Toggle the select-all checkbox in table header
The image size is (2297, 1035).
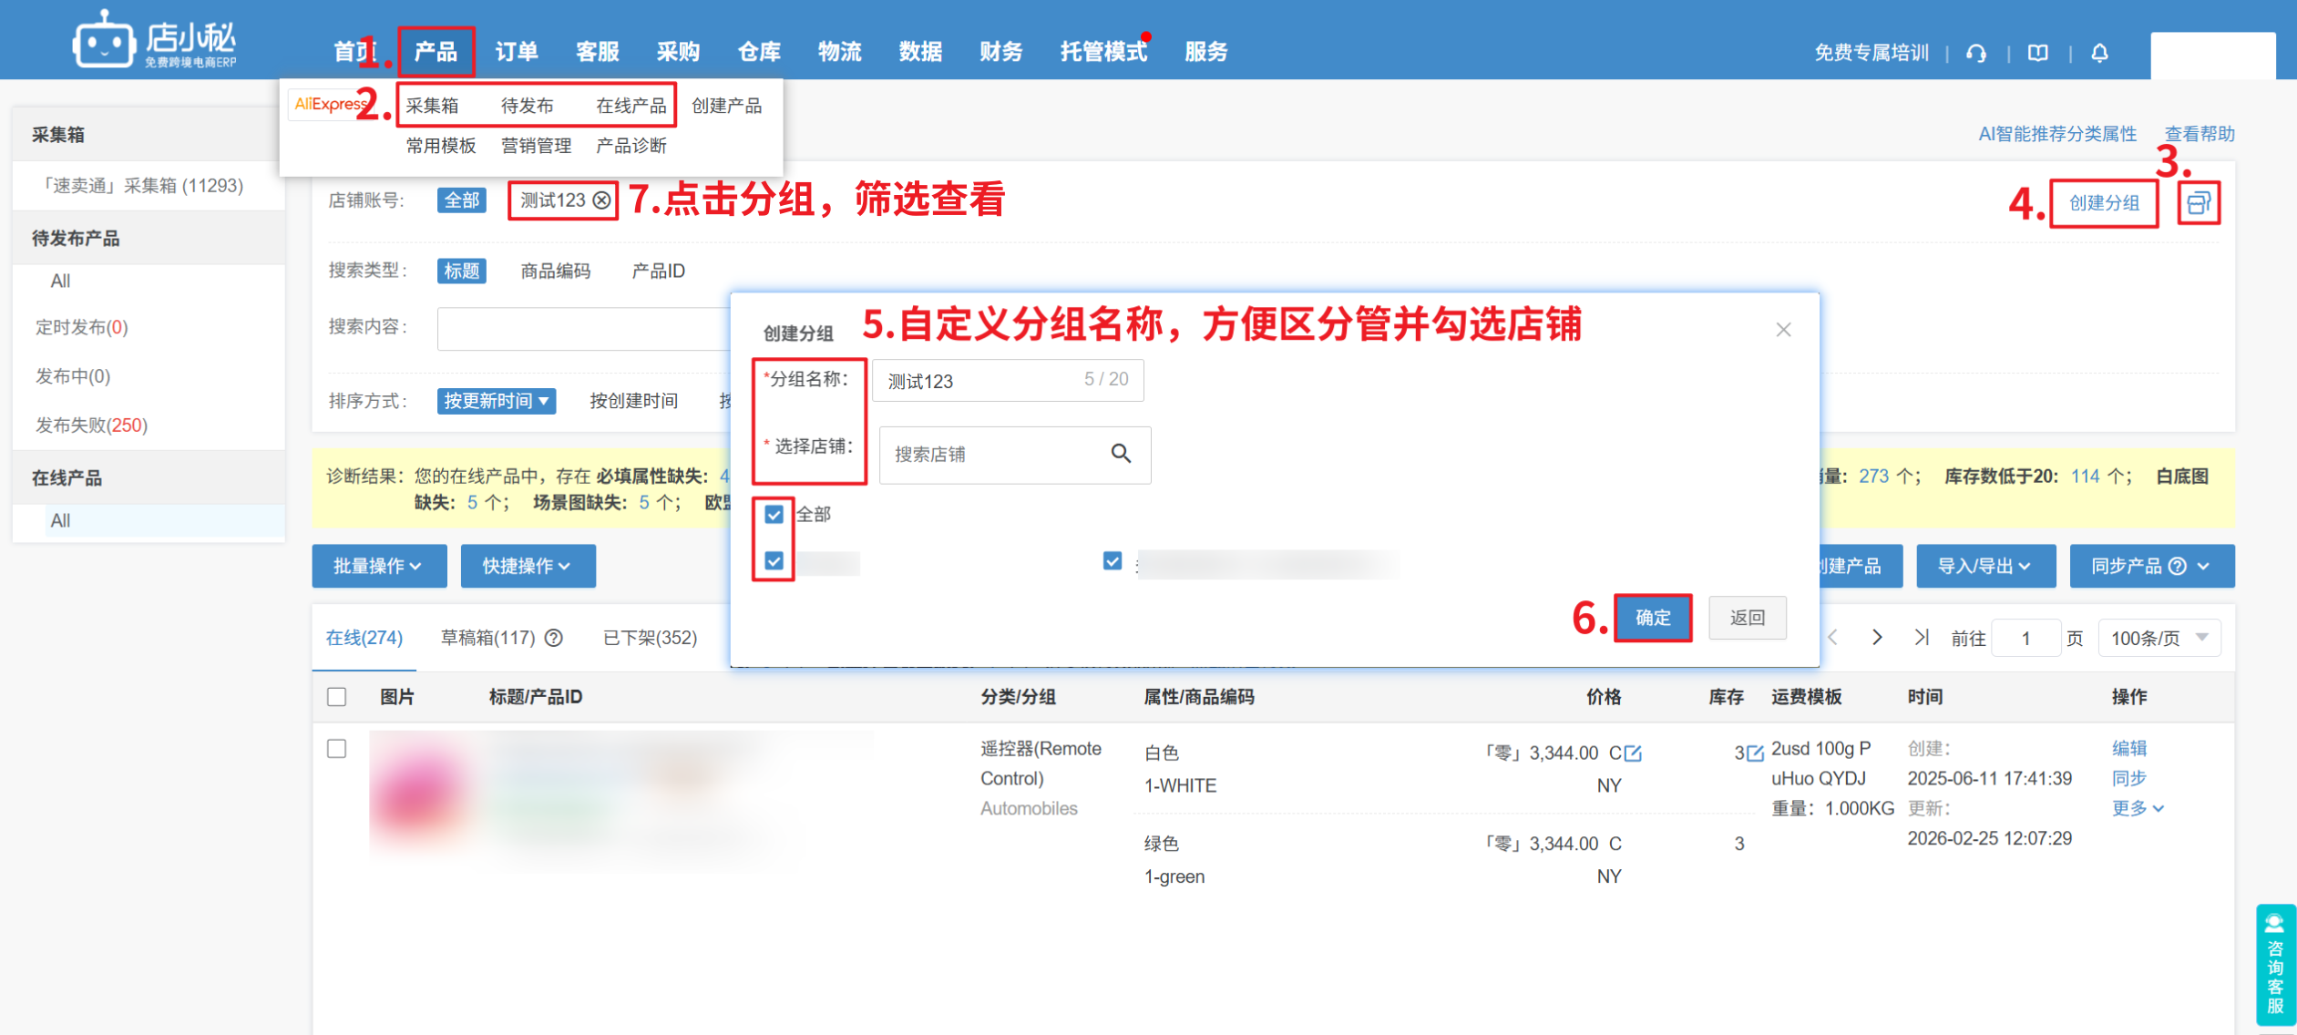337,697
